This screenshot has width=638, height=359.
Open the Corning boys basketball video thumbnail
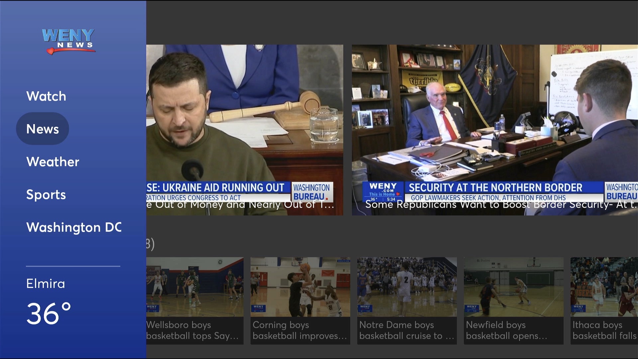click(300, 287)
